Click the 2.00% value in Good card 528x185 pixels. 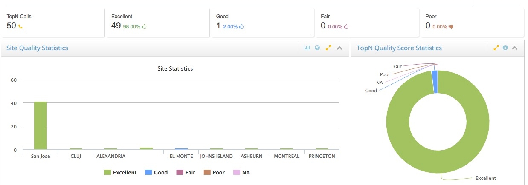coord(230,26)
